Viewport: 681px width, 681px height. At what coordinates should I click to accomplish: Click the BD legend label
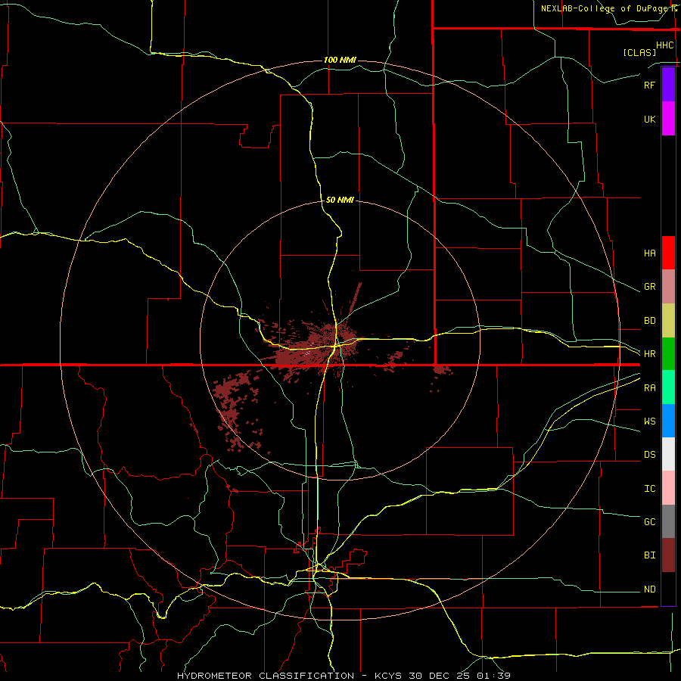[x=649, y=321]
